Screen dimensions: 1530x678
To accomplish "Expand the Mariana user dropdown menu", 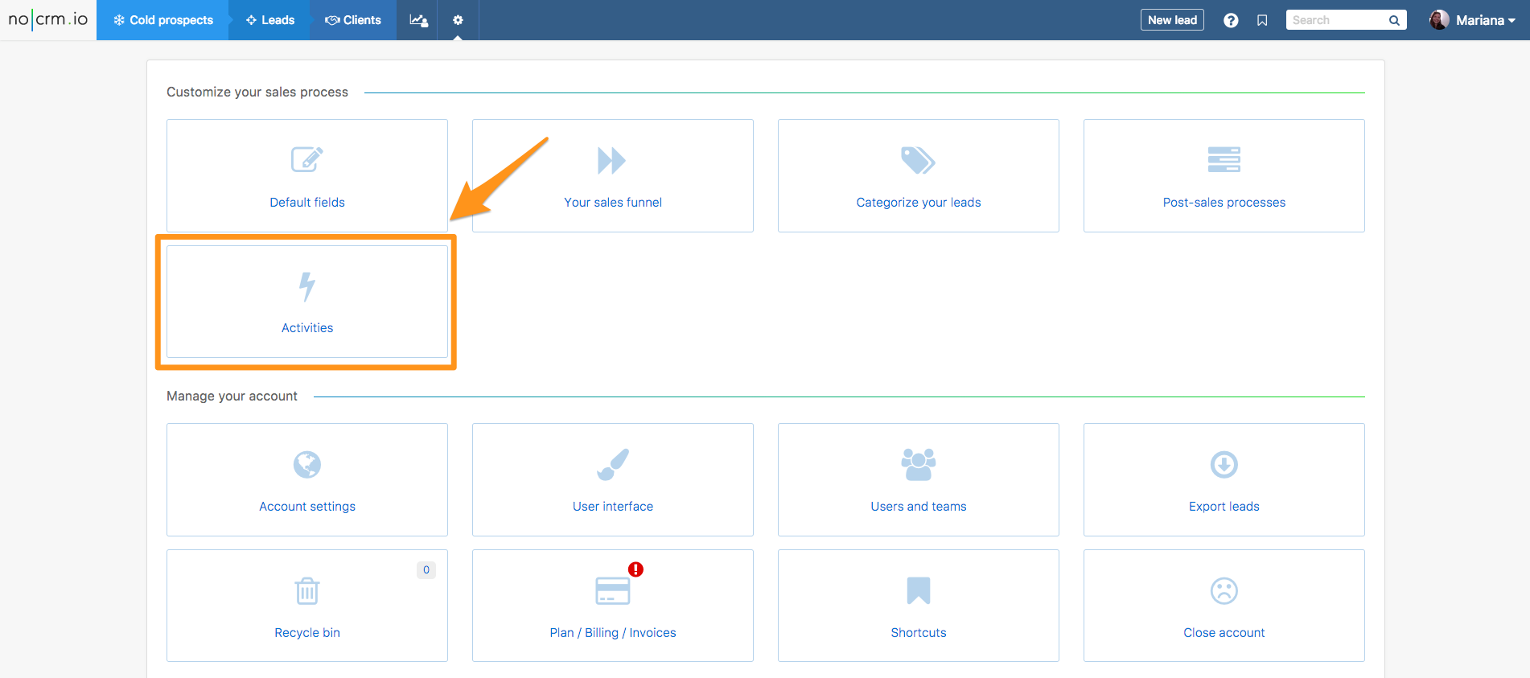I will point(1473,20).
